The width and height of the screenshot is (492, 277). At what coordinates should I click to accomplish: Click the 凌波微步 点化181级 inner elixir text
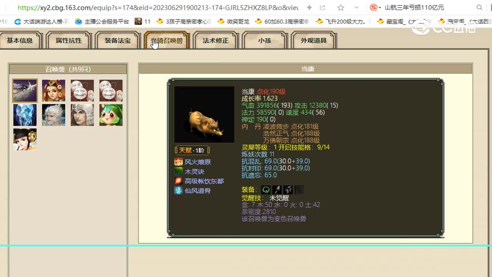click(291, 126)
